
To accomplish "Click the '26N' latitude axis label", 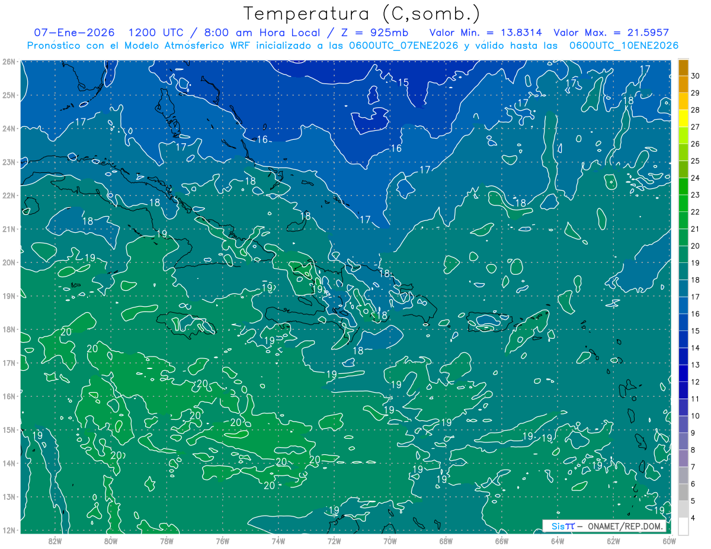I will [x=8, y=62].
